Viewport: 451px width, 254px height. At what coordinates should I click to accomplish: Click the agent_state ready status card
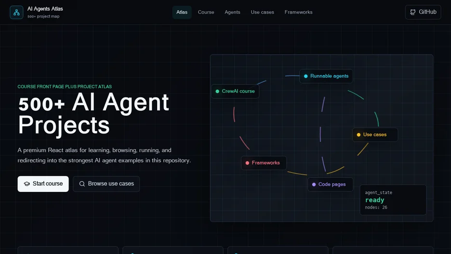pyautogui.click(x=393, y=200)
